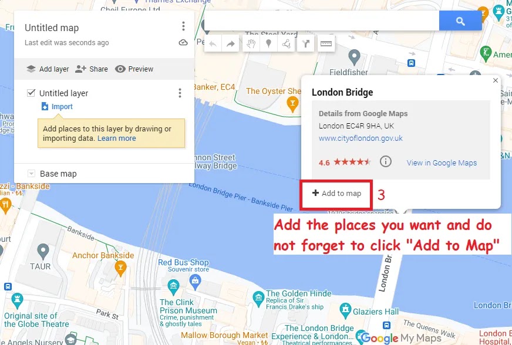Select the Draw a line tool
512x345 pixels.
(x=286, y=43)
